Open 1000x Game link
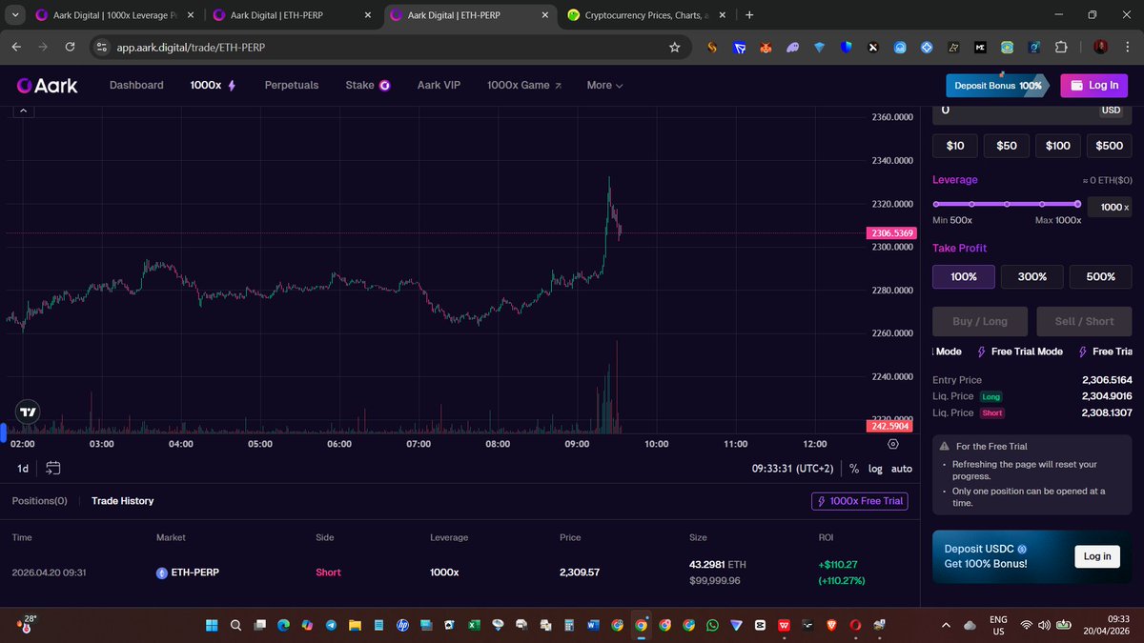The height and width of the screenshot is (643, 1144). [x=524, y=85]
